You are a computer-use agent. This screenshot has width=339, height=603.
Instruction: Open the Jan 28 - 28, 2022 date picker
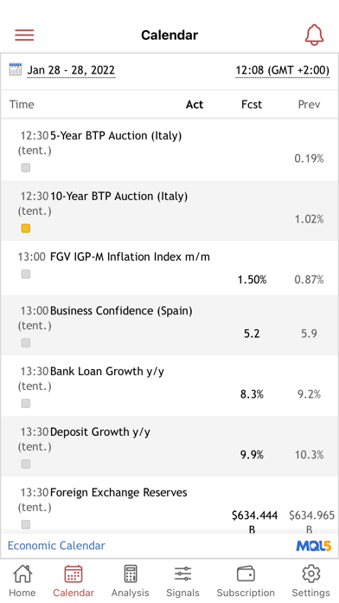[71, 70]
